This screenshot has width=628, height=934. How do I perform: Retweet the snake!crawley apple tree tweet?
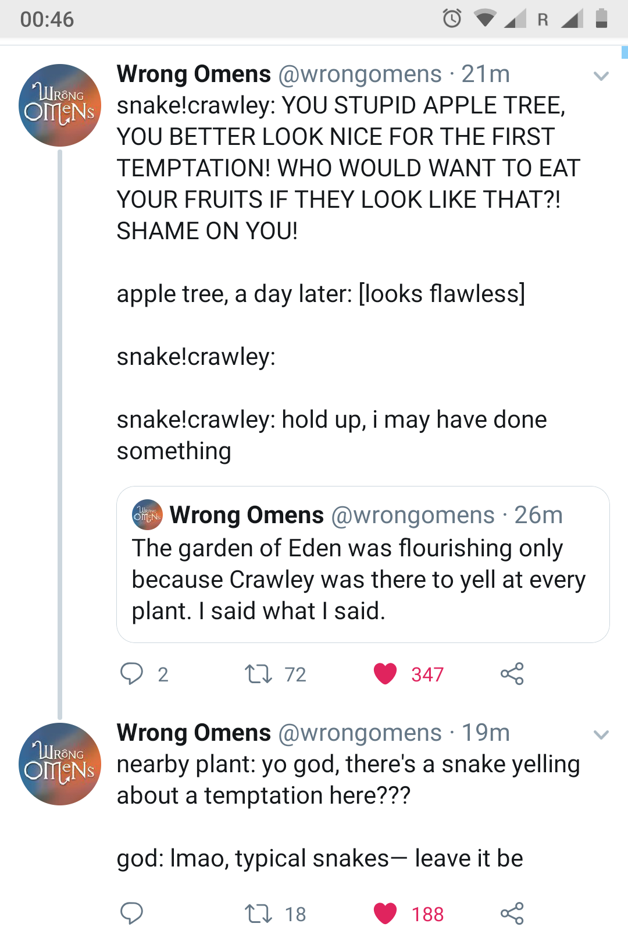(x=258, y=674)
